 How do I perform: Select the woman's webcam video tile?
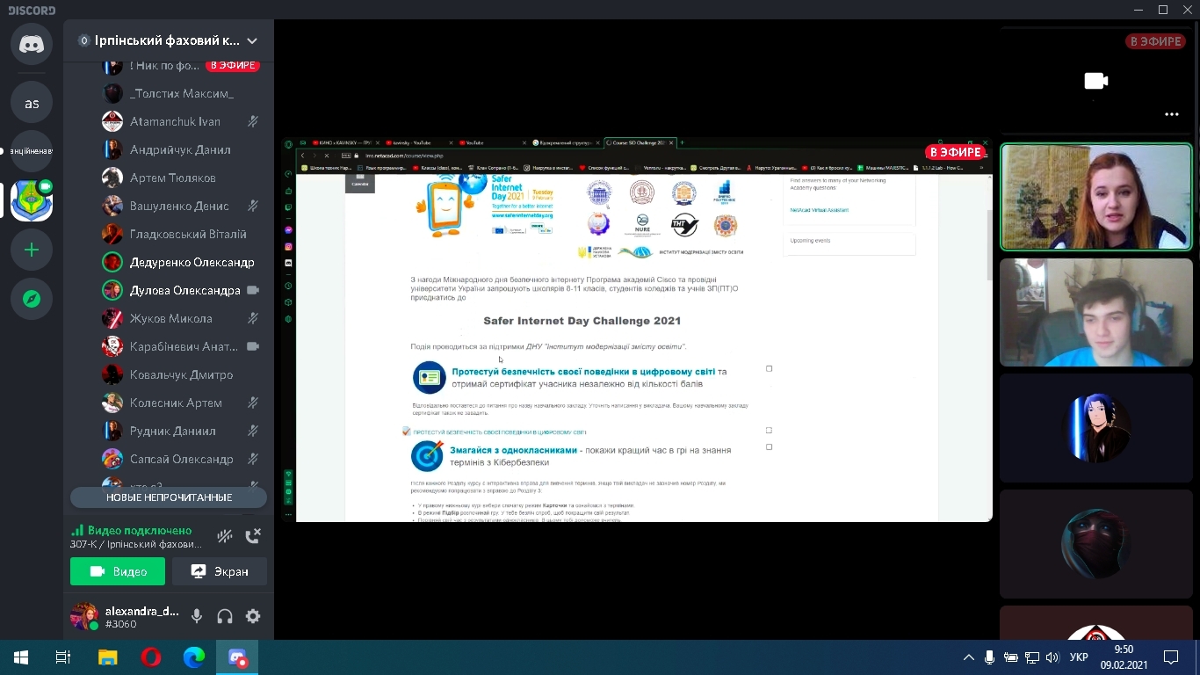(x=1096, y=197)
